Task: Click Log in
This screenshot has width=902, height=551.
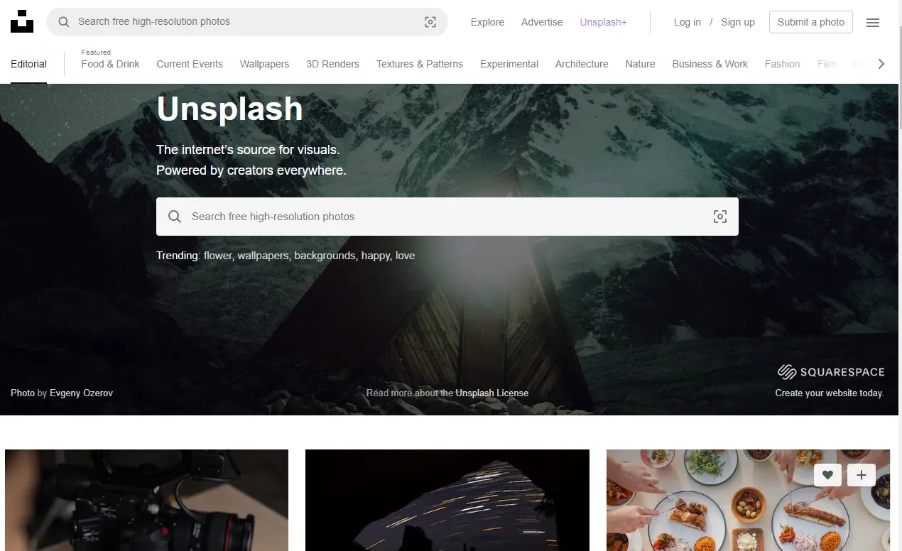Action: point(687,22)
